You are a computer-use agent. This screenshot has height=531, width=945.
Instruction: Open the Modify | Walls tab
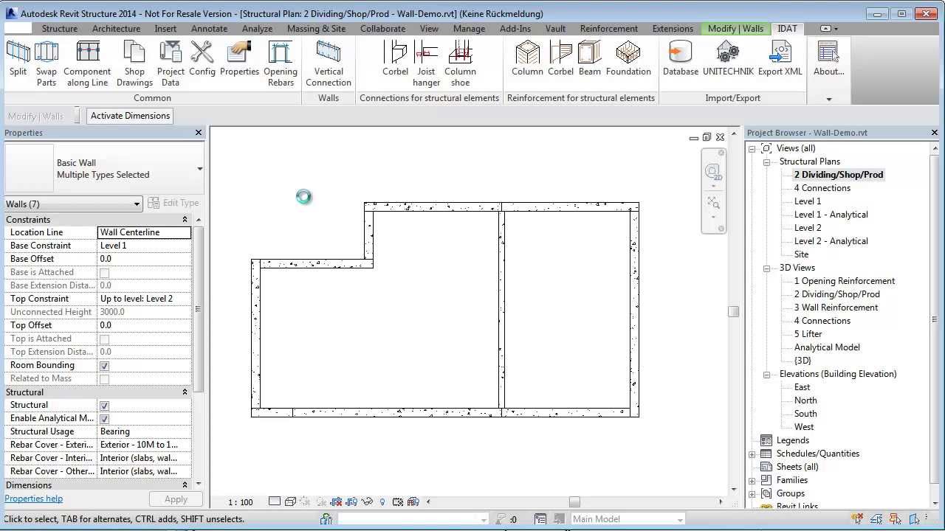pos(735,29)
